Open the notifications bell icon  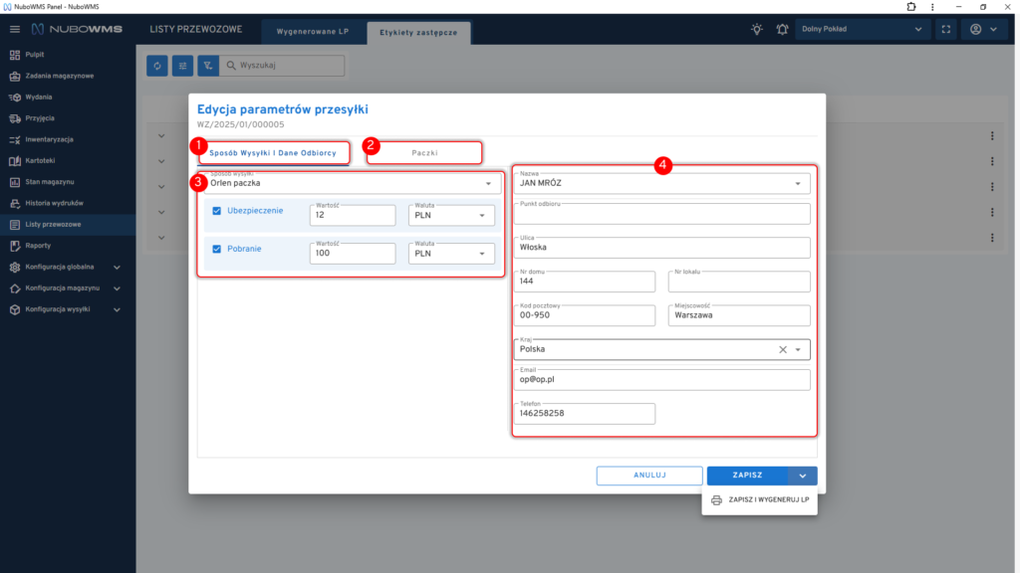coord(782,29)
